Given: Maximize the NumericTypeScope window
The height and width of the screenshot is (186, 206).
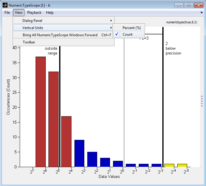Looking at the screenshot, I should [x=189, y=5].
